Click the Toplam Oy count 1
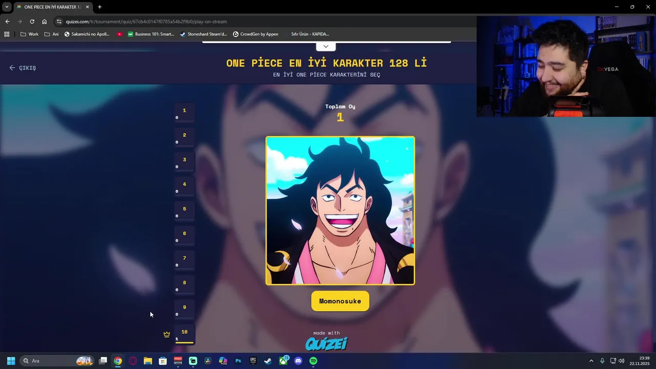This screenshot has height=369, width=656. (340, 117)
